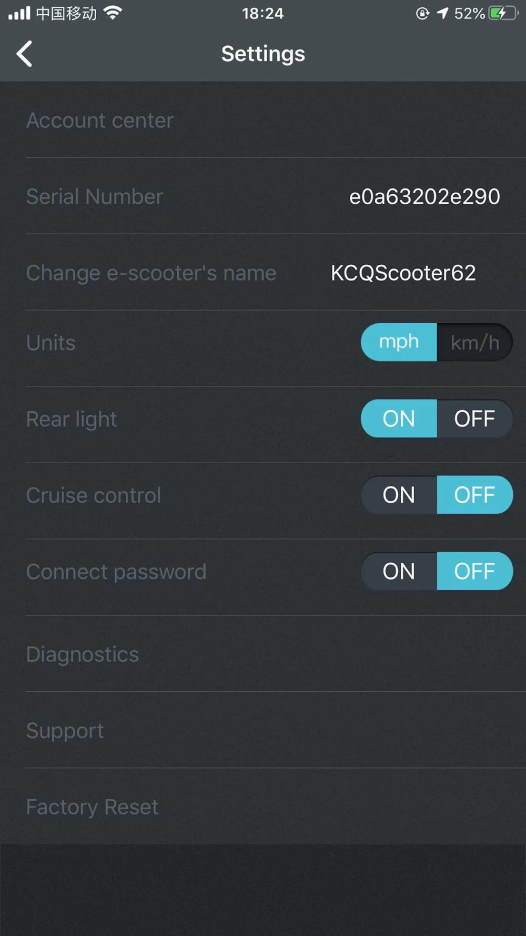The height and width of the screenshot is (936, 526).
Task: Tap Factory Reset
Action: [92, 807]
